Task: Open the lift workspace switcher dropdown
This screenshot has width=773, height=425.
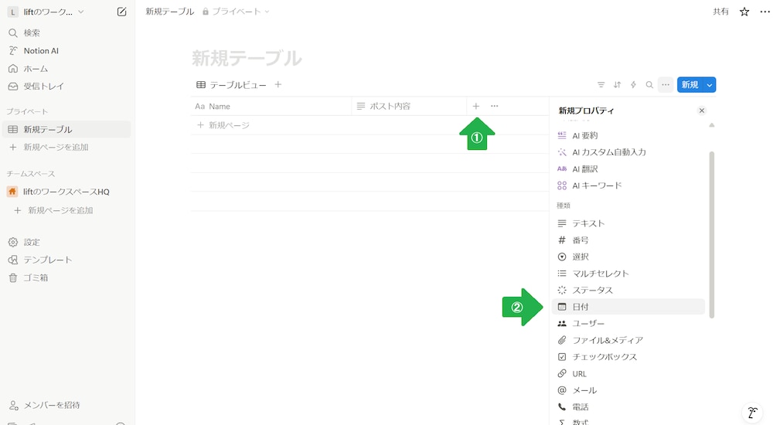Action: [x=46, y=12]
